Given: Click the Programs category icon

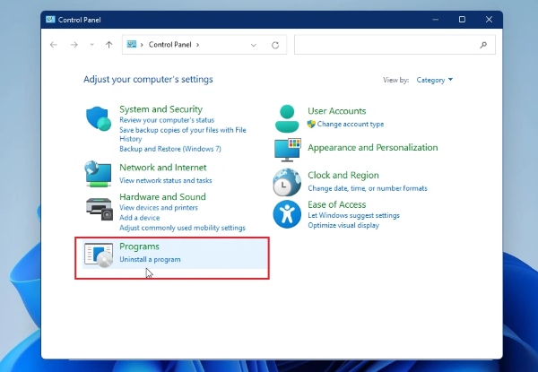Looking at the screenshot, I should pyautogui.click(x=98, y=255).
